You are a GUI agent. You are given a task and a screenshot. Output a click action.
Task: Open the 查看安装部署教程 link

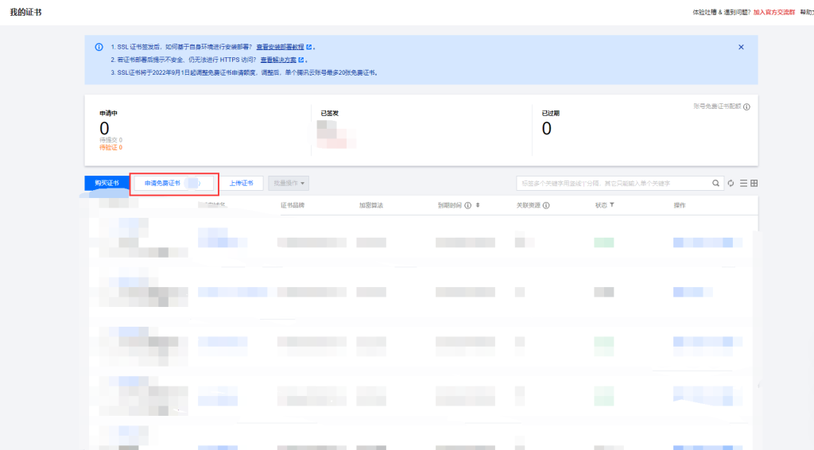point(284,47)
